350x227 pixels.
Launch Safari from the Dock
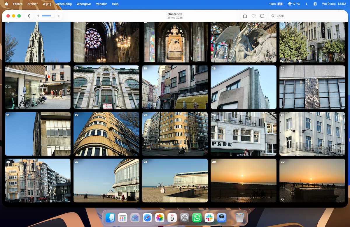pyautogui.click(x=147, y=218)
